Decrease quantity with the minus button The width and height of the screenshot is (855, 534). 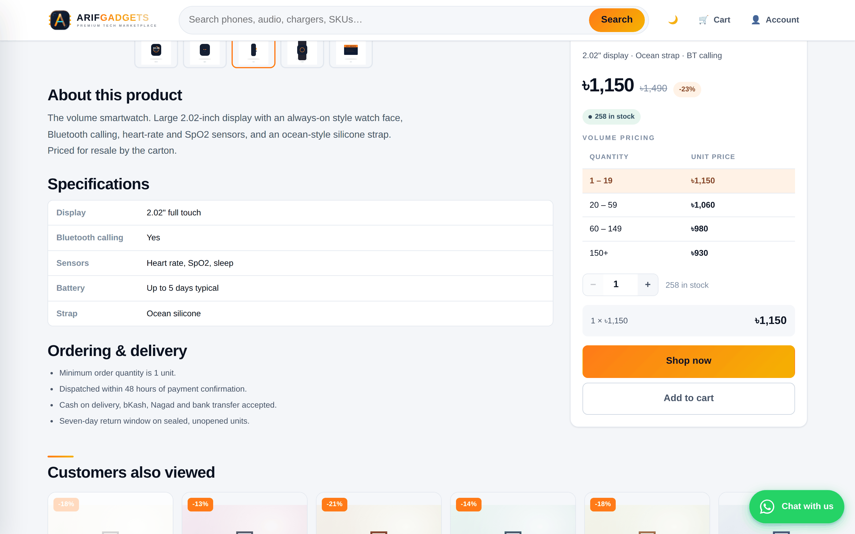(593, 285)
